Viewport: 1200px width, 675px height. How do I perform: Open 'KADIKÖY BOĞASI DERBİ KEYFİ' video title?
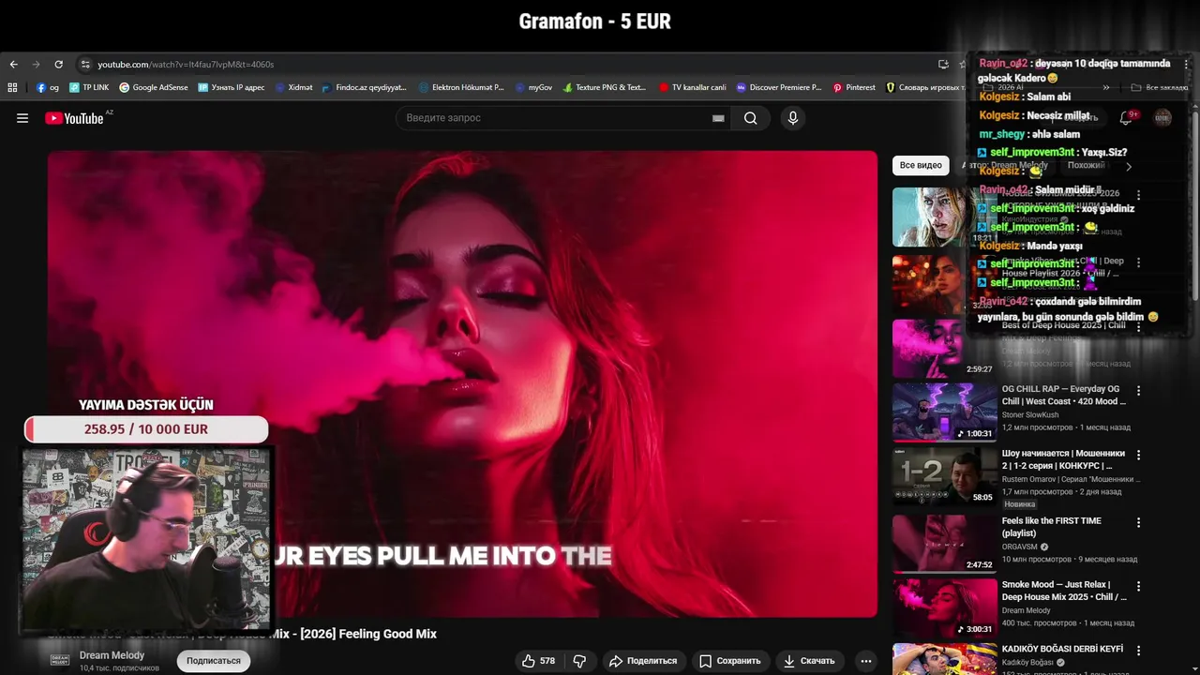tap(1062, 649)
